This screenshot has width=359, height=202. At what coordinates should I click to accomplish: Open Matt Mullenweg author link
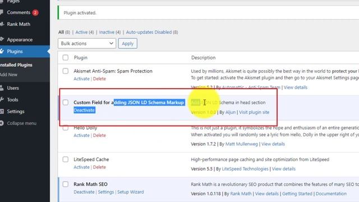point(242,144)
